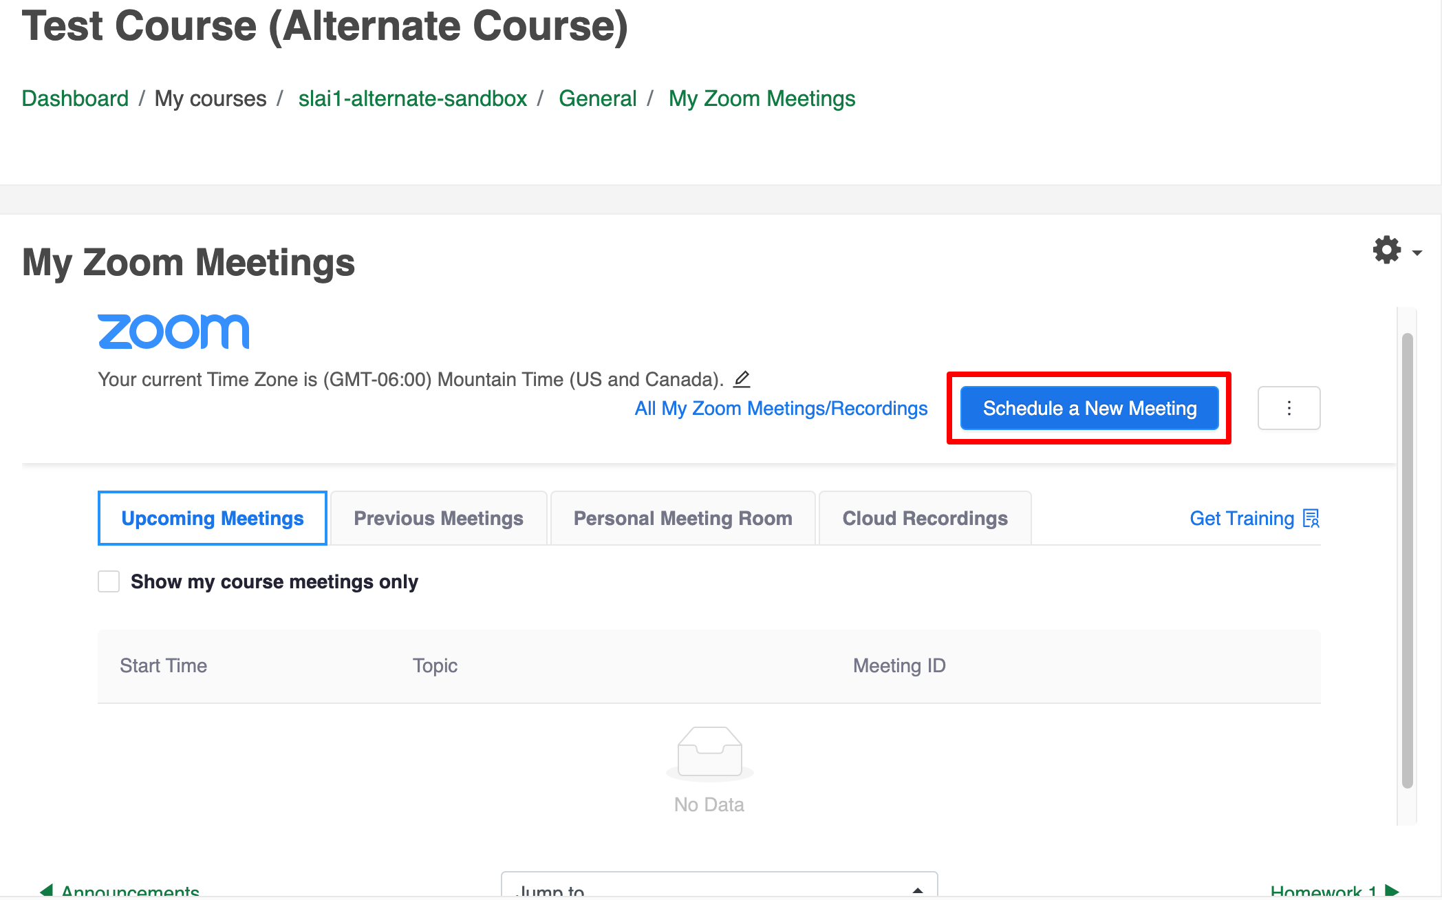Switch to the Previous Meetings tab
1442x900 pixels.
tap(438, 518)
